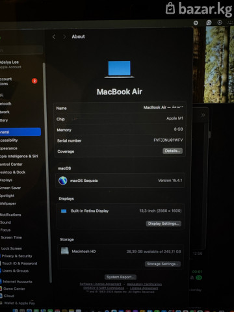Screen dimensions: 234x312
Task: Click the blue MacBook Air laptop image
Action: 120,70
